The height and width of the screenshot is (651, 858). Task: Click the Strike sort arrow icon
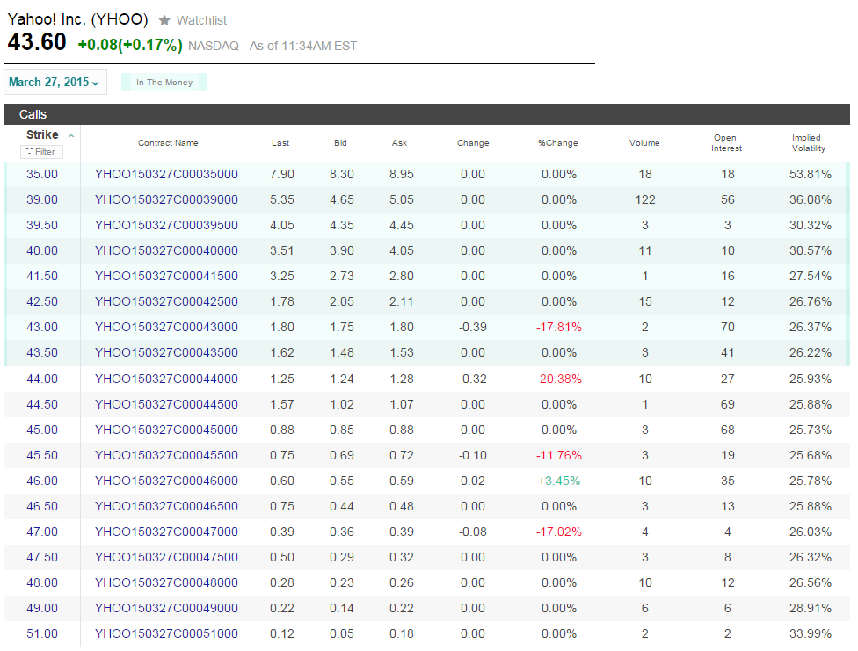tap(71, 135)
